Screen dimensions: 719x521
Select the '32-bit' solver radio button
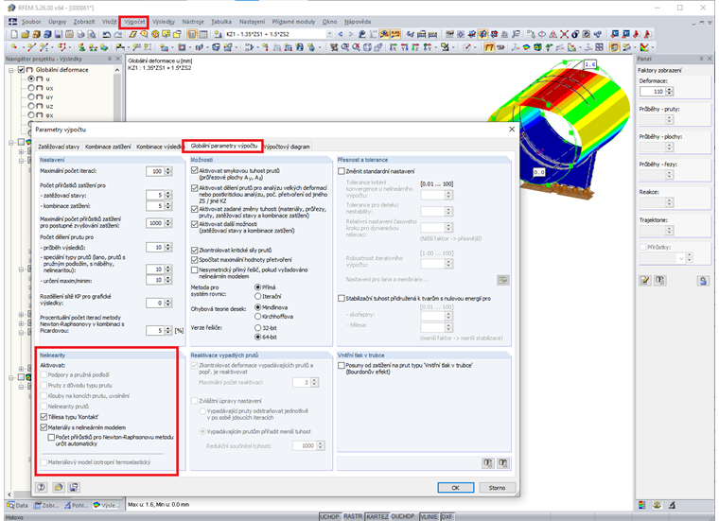257,328
